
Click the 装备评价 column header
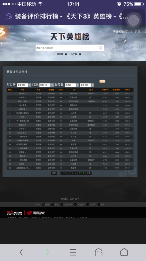116,89
